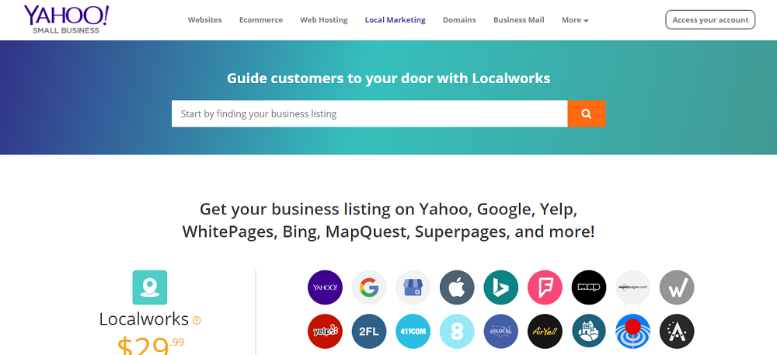
Task: Open the Websites menu item
Action: 204,20
